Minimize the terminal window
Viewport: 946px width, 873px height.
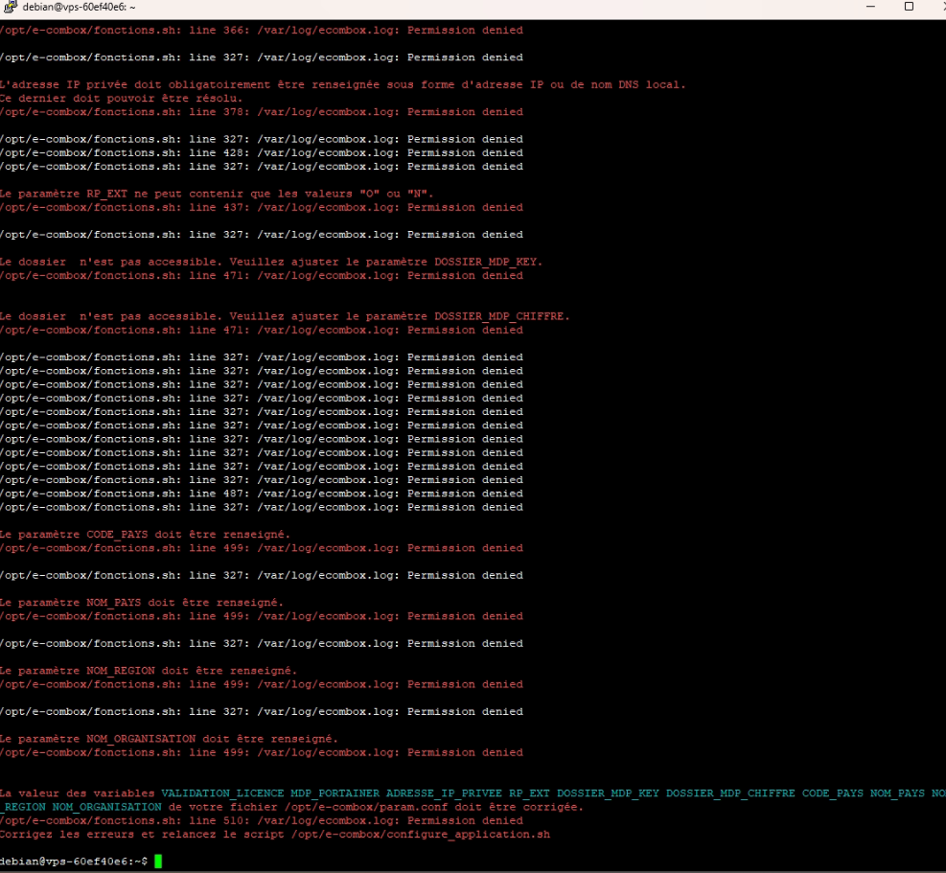[x=870, y=7]
